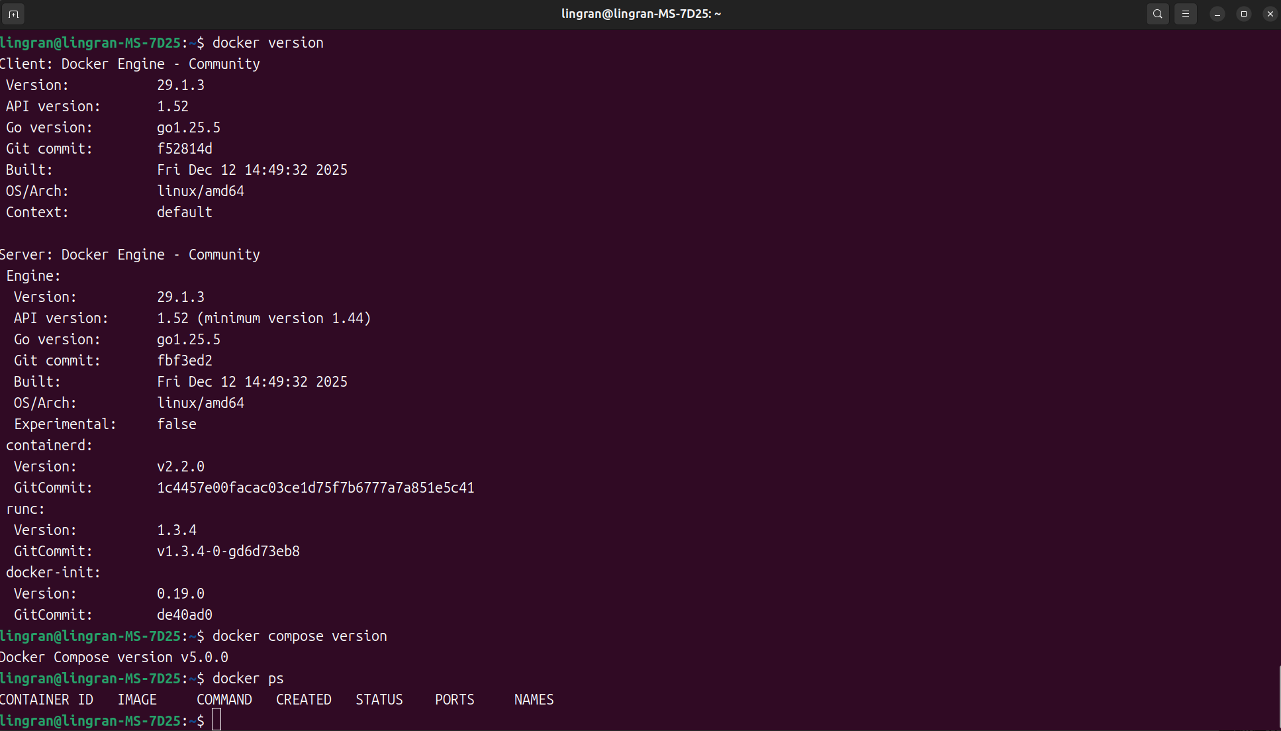The image size is (1281, 731).
Task: Click the window title lingran@lingran-MS-7D25
Action: click(640, 14)
